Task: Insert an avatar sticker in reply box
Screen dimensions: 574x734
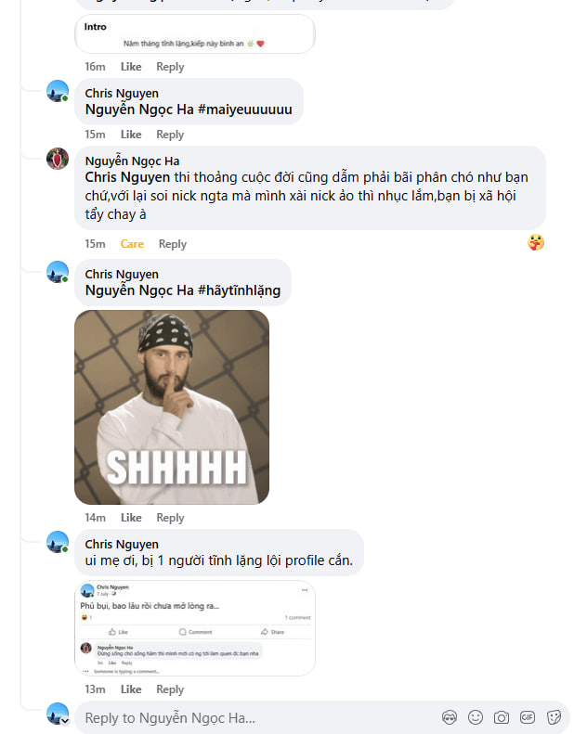Action: tap(450, 717)
